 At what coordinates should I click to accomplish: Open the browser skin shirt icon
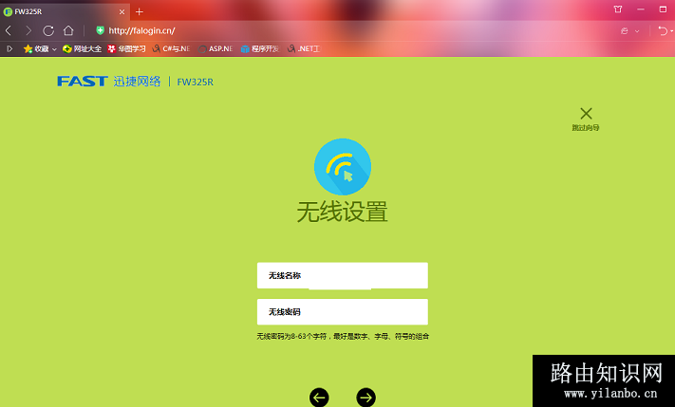click(x=618, y=9)
